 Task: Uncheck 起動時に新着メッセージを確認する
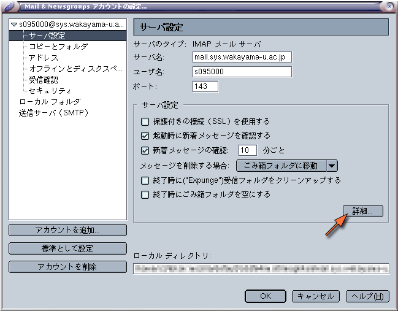145,136
